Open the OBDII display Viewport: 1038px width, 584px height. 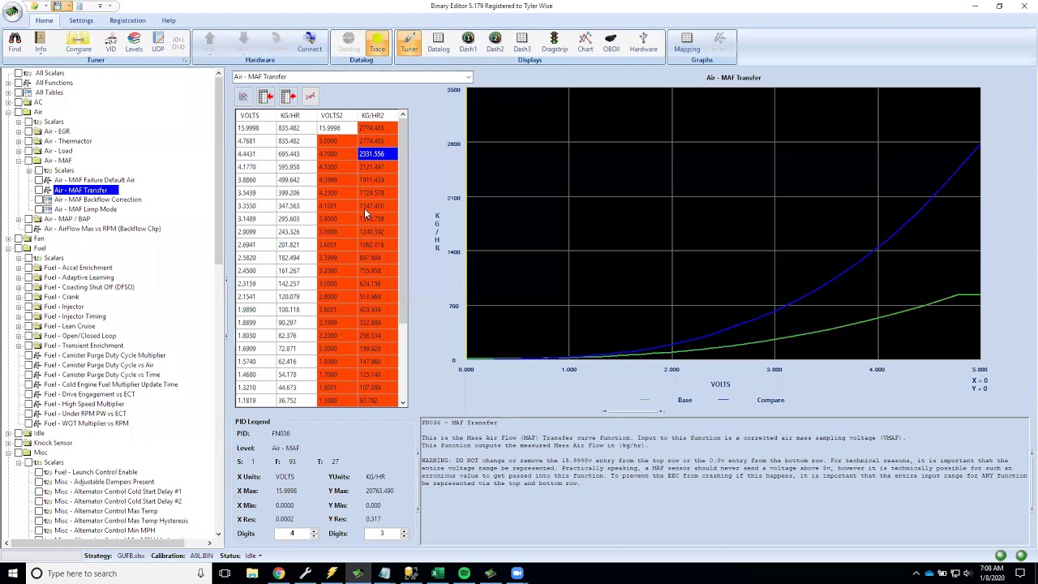coord(611,42)
